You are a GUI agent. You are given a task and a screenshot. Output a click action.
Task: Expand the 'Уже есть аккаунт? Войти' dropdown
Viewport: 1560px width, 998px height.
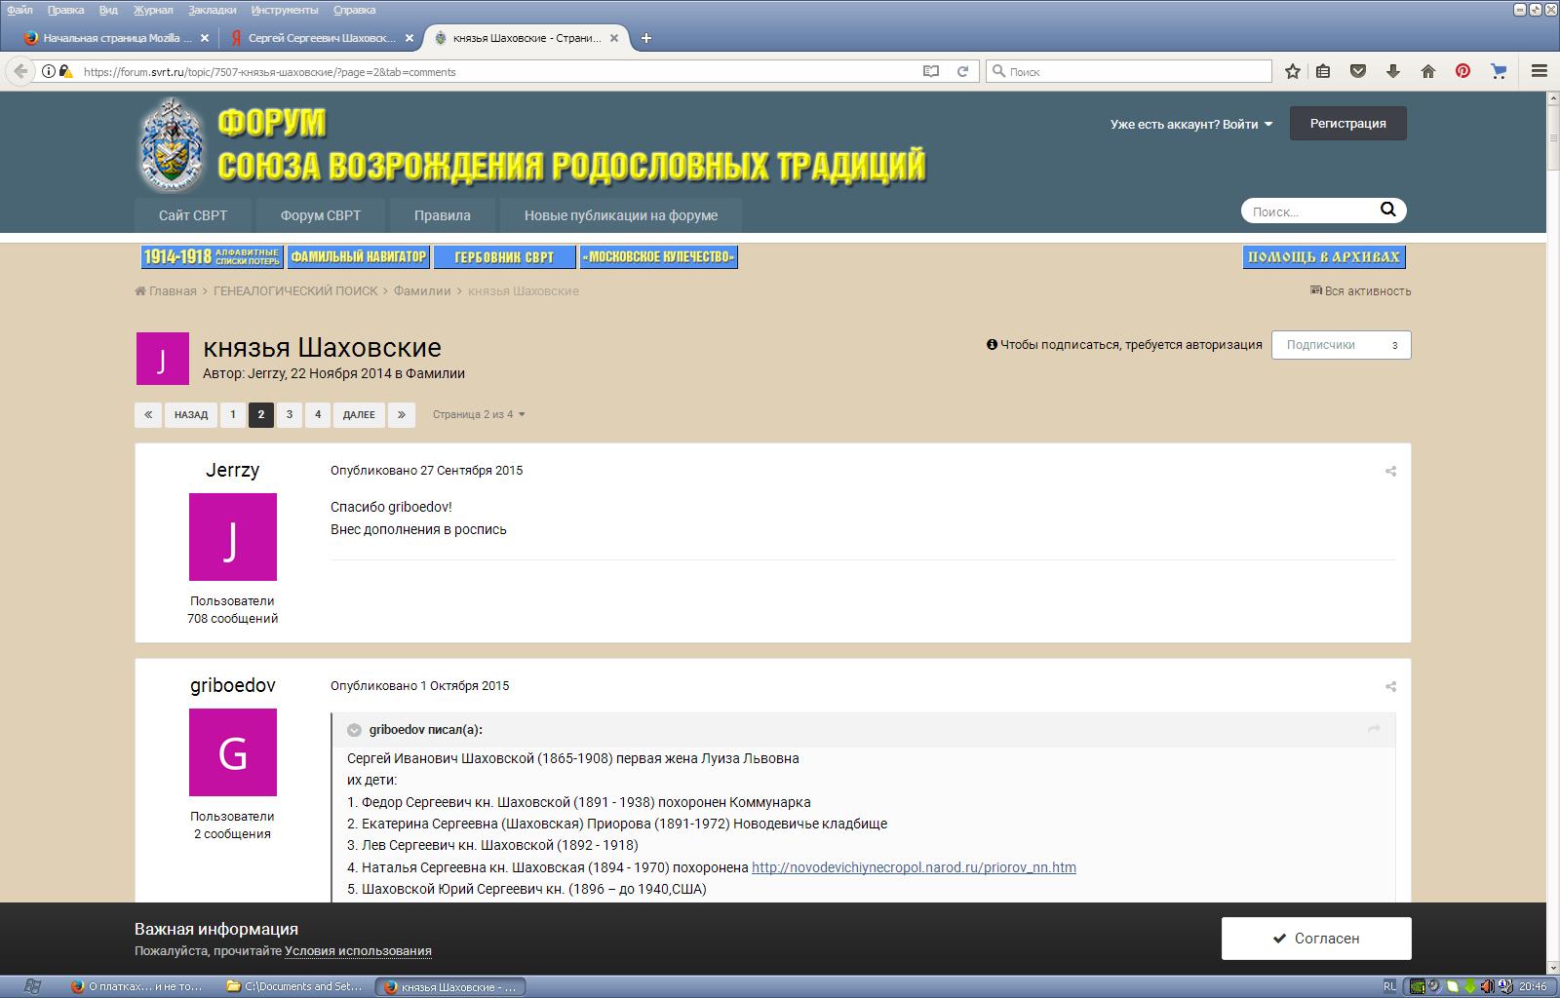point(1190,125)
